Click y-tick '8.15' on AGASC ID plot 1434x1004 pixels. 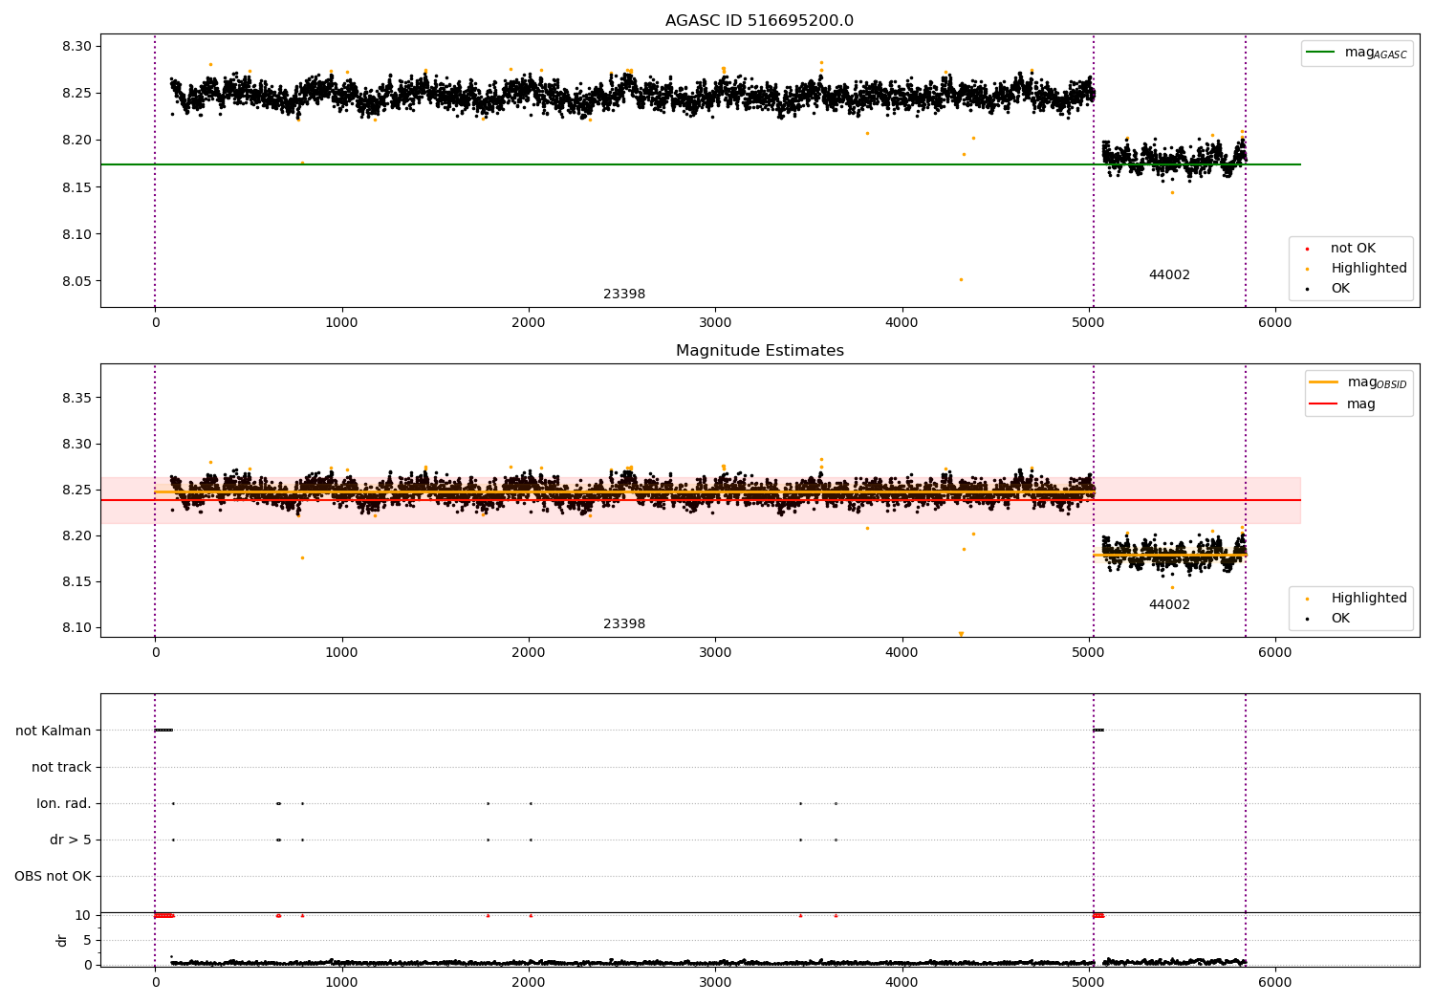(77, 187)
